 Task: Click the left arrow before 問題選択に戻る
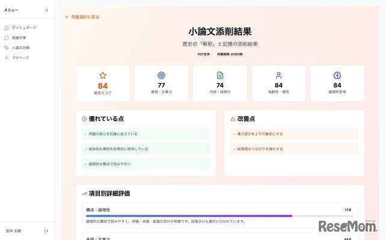click(67, 17)
